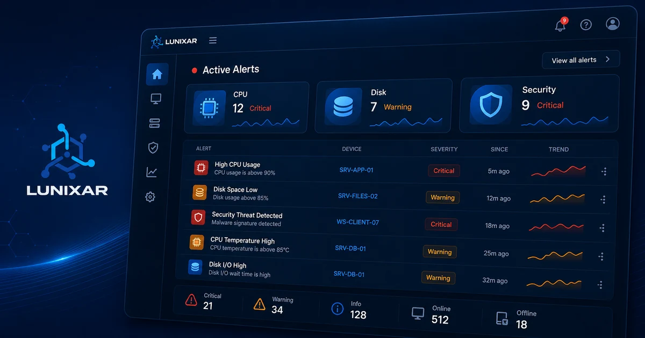Click the Disk card "7 Warning" count
Screen dimensions: 645x338
coord(391,107)
